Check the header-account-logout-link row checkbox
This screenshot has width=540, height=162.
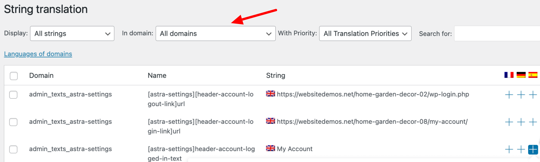point(13,95)
